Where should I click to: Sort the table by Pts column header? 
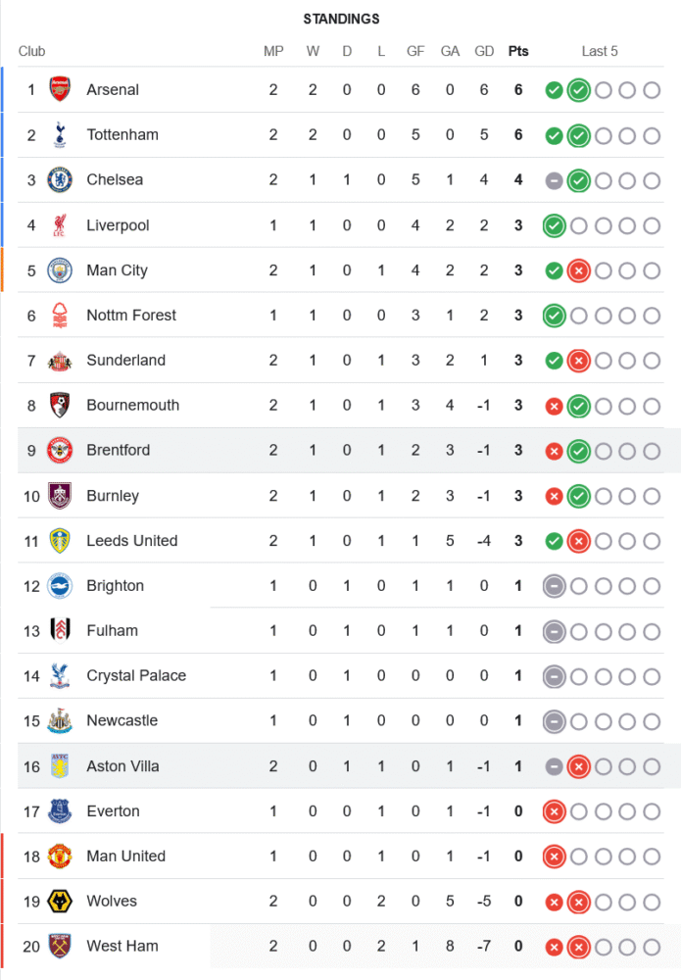pos(517,51)
